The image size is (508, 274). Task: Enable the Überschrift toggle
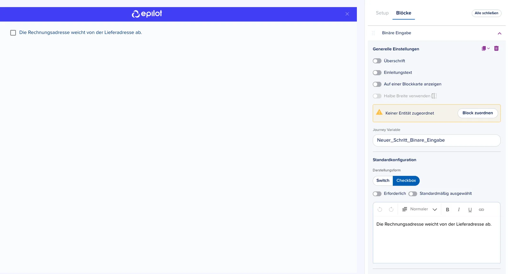tap(377, 61)
